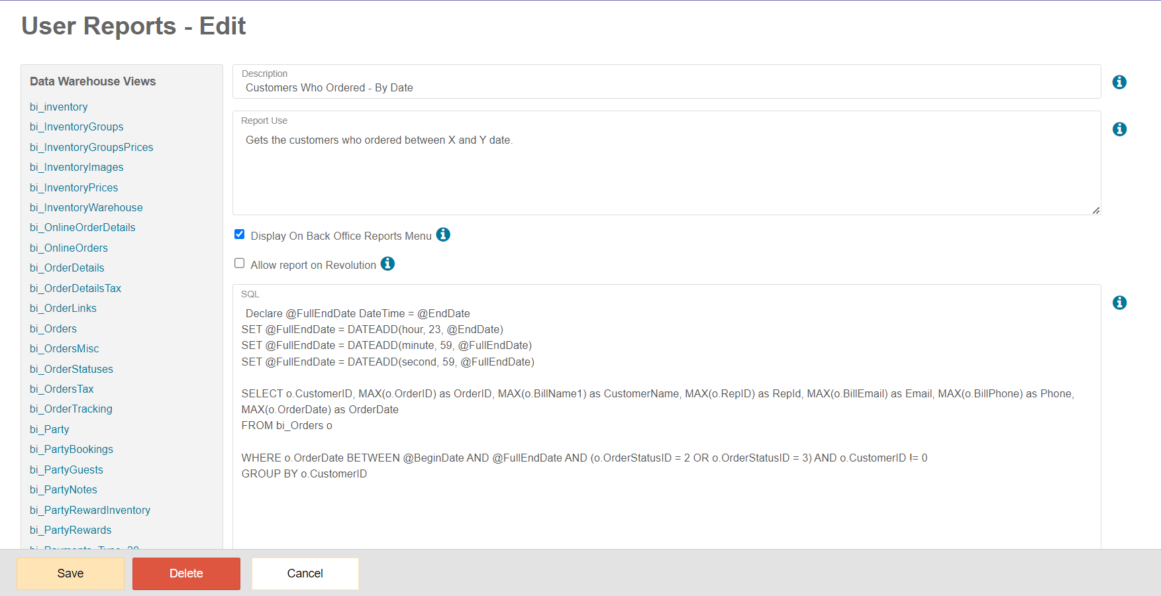Enable Allow report on Revolution

click(x=239, y=263)
